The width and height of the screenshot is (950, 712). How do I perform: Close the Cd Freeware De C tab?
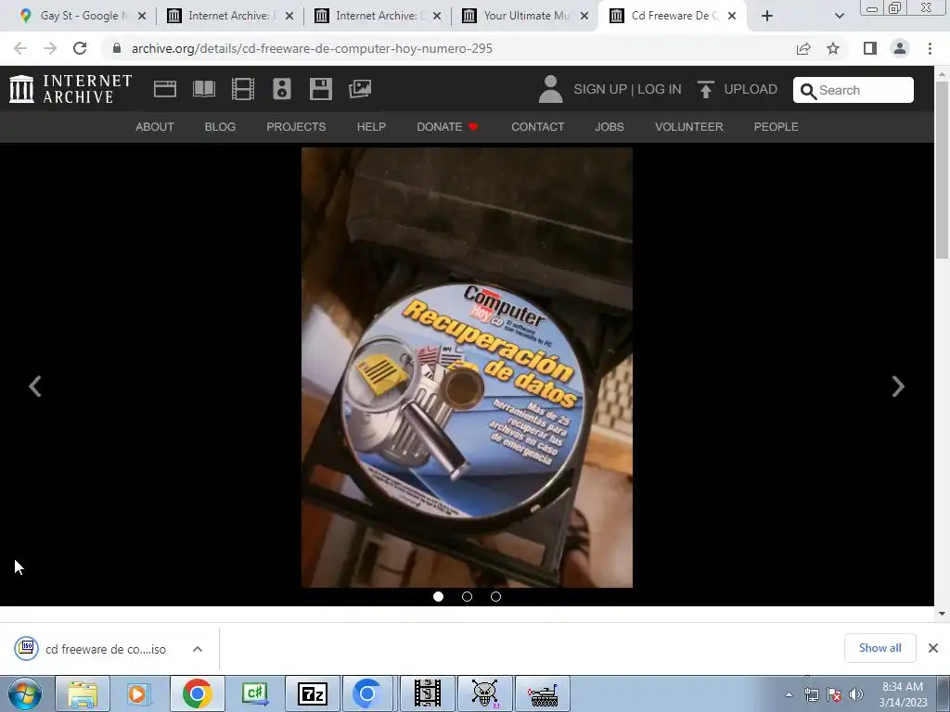(732, 16)
